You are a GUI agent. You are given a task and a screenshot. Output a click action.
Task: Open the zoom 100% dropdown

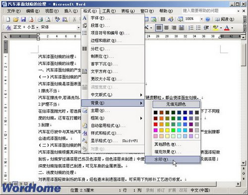pyautogui.click(x=201, y=19)
